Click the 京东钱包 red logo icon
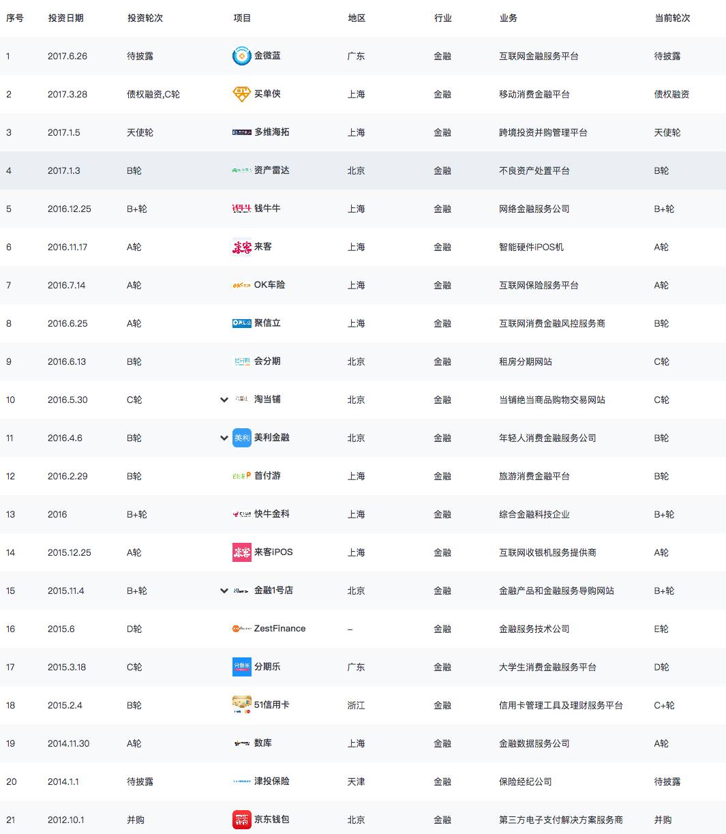 click(x=242, y=820)
